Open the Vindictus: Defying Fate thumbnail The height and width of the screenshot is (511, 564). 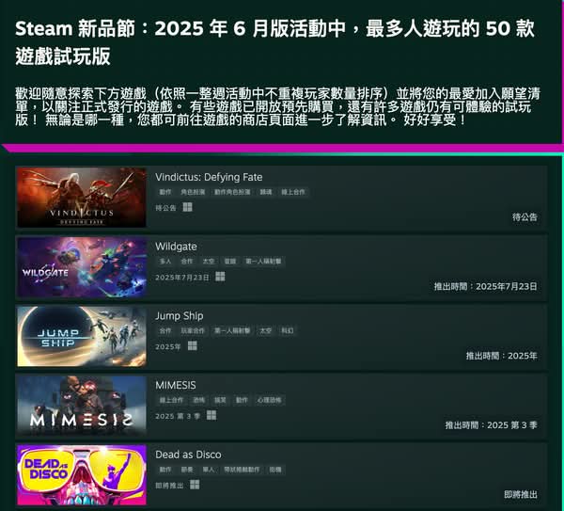(82, 198)
